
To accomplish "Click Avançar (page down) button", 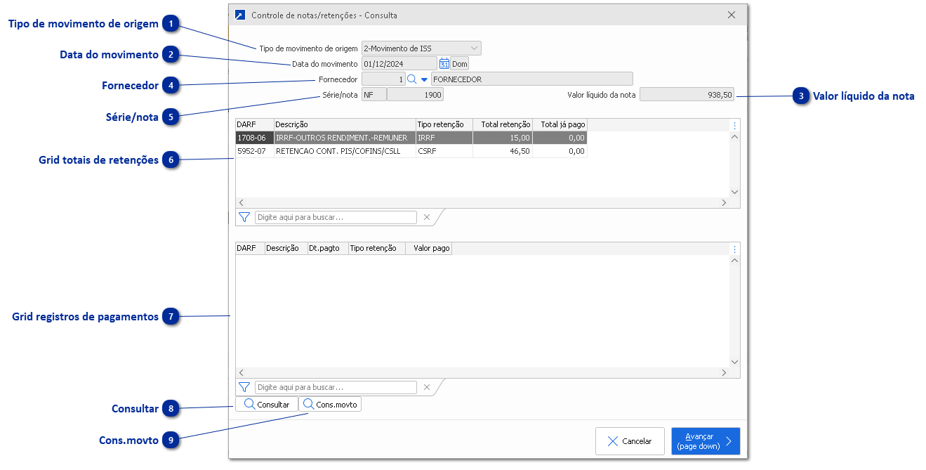I will click(705, 441).
